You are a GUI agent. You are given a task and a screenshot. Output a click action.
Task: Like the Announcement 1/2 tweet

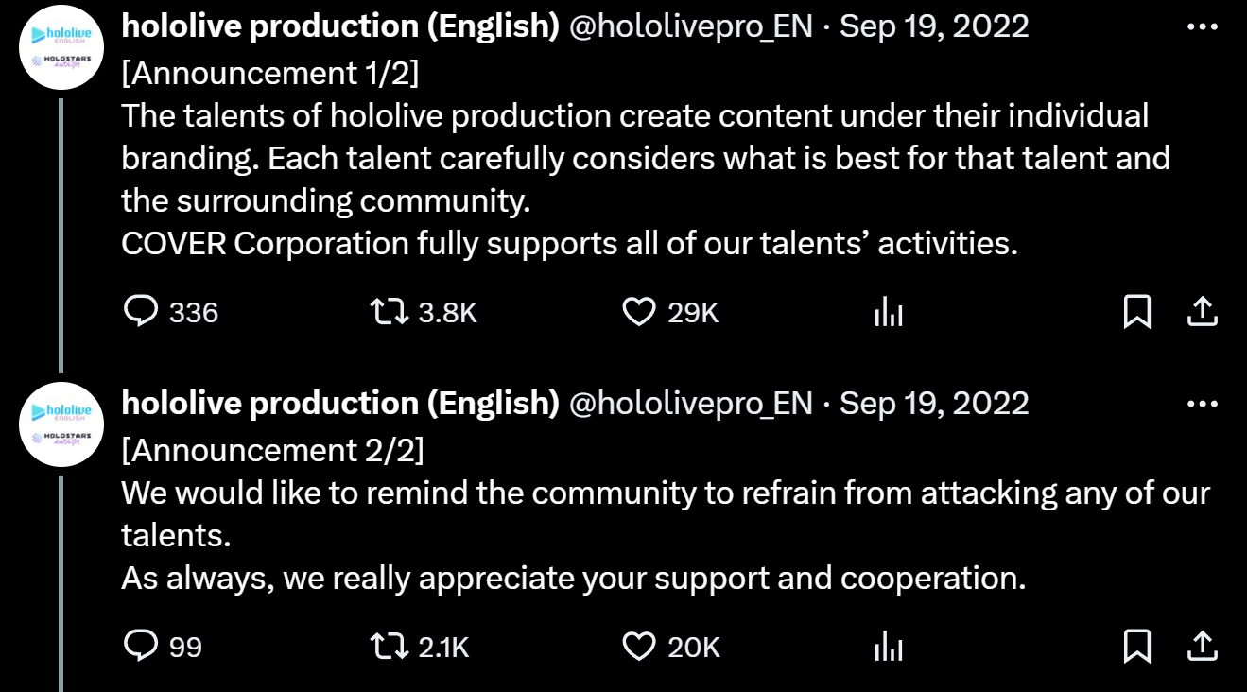[639, 311]
